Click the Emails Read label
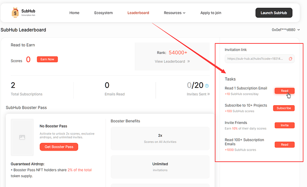 115,94
